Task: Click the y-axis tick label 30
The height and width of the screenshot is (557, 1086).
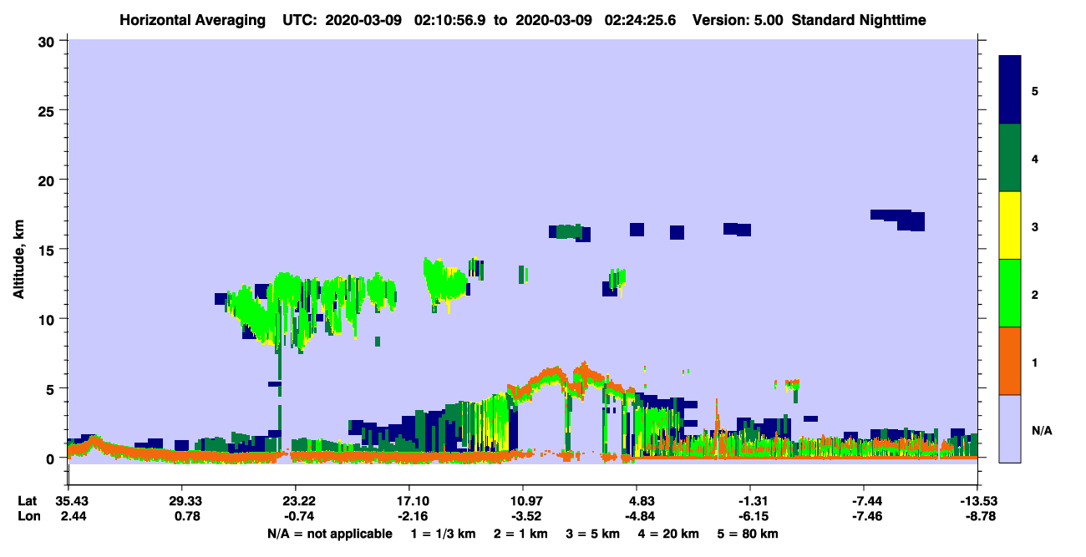Action: [x=48, y=41]
